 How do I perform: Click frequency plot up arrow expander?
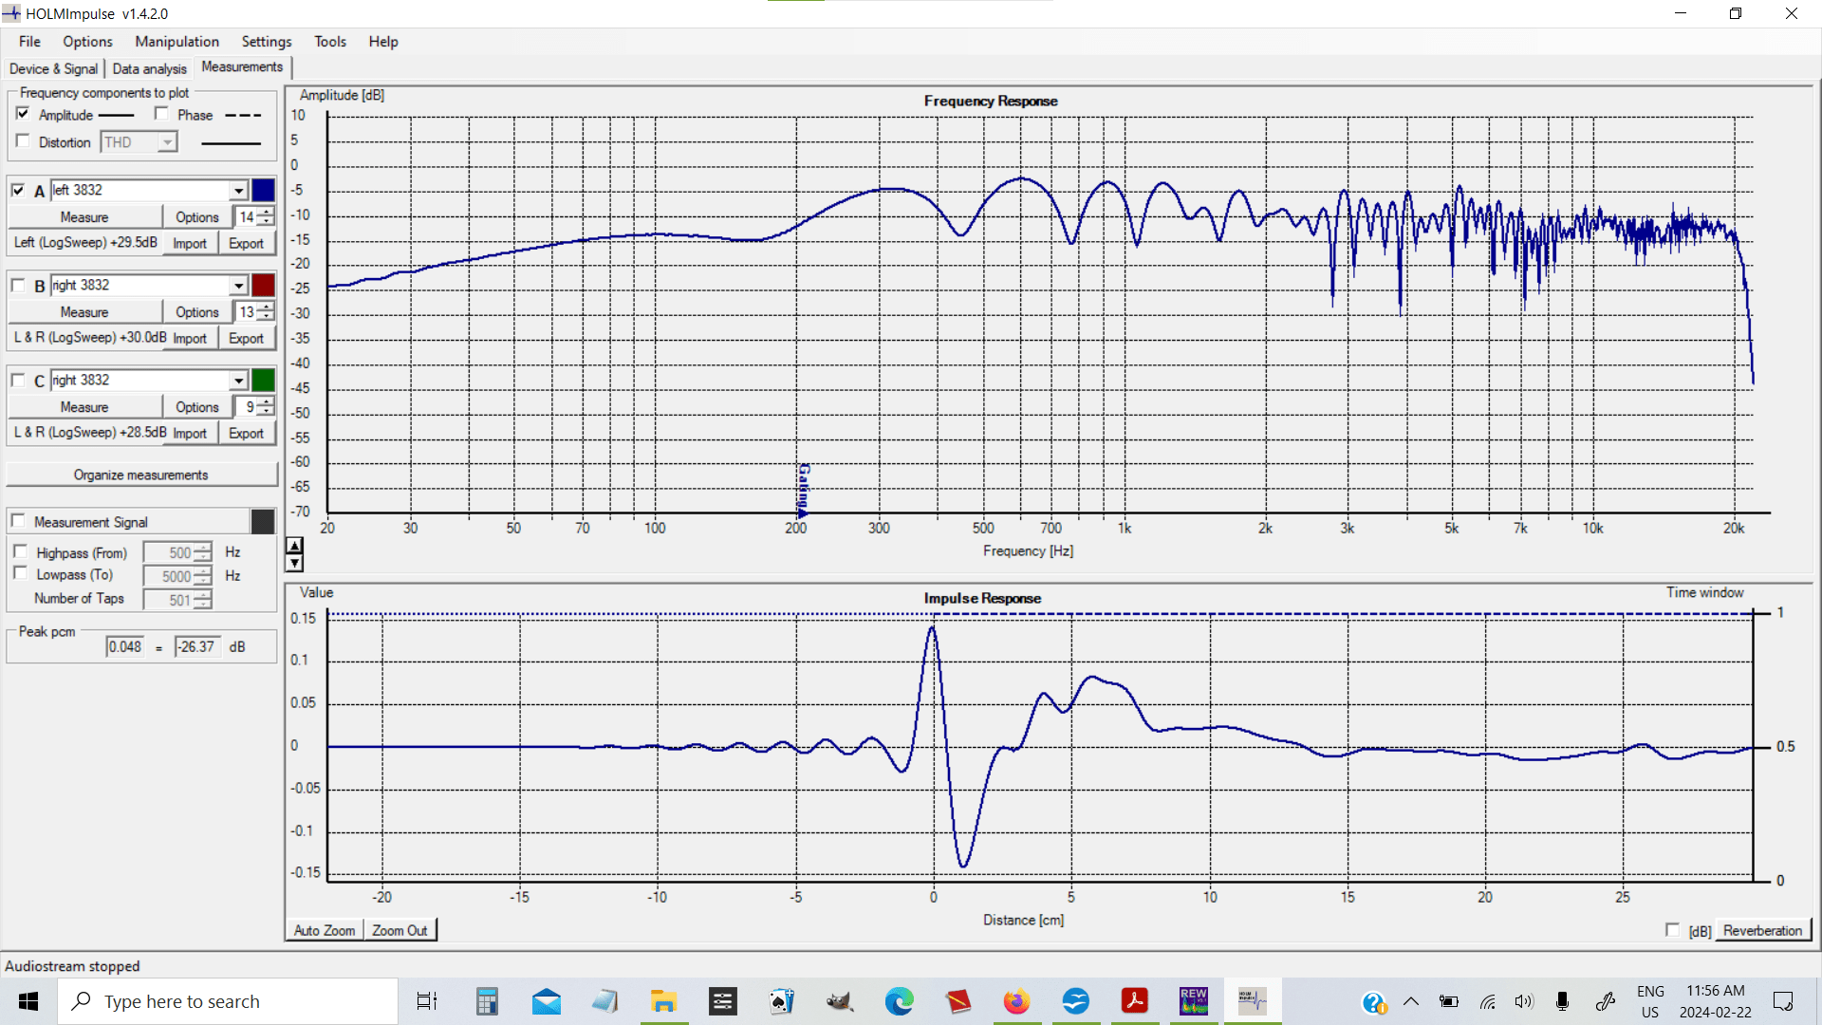pyautogui.click(x=295, y=546)
